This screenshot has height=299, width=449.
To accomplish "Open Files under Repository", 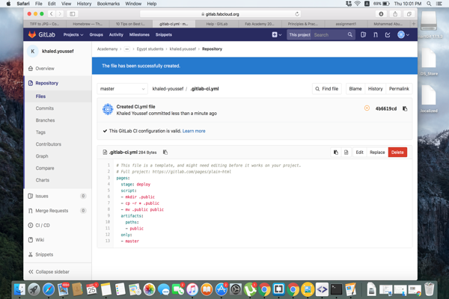I will coord(40,96).
